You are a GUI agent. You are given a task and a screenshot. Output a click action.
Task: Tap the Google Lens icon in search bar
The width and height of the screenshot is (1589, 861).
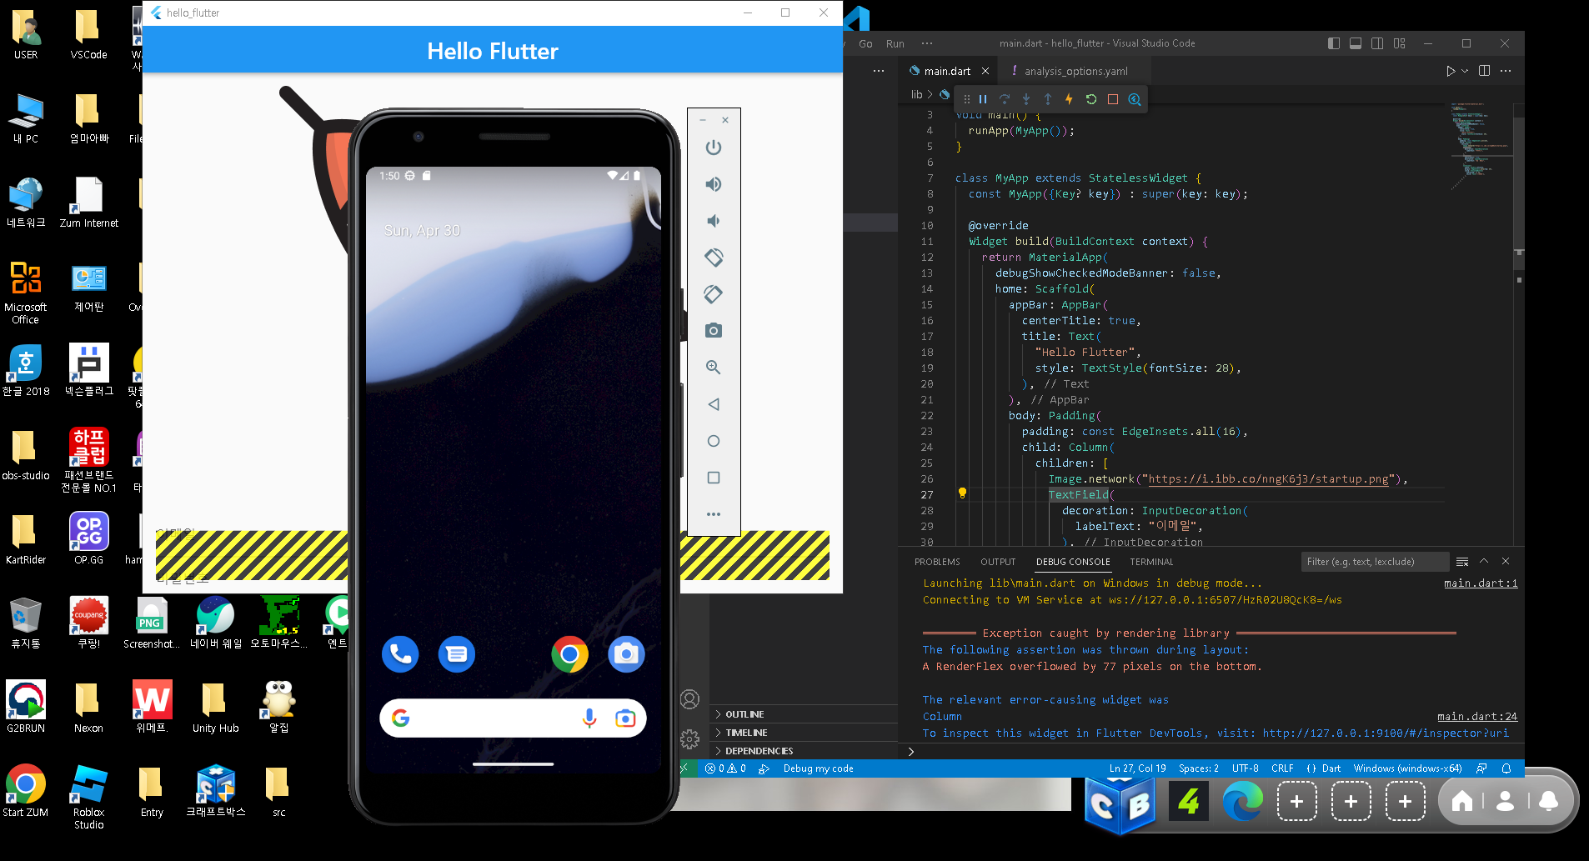pos(625,718)
